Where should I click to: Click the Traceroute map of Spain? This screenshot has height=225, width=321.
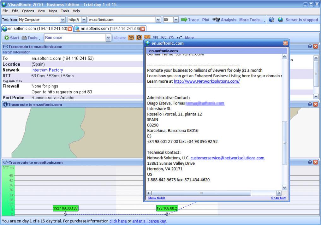click(73, 133)
